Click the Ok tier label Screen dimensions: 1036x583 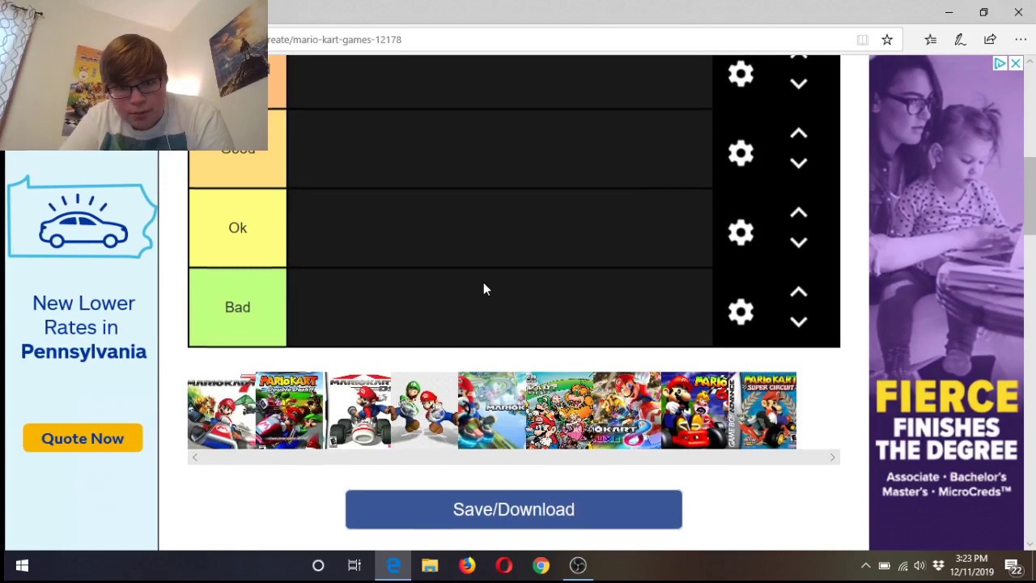(x=237, y=228)
